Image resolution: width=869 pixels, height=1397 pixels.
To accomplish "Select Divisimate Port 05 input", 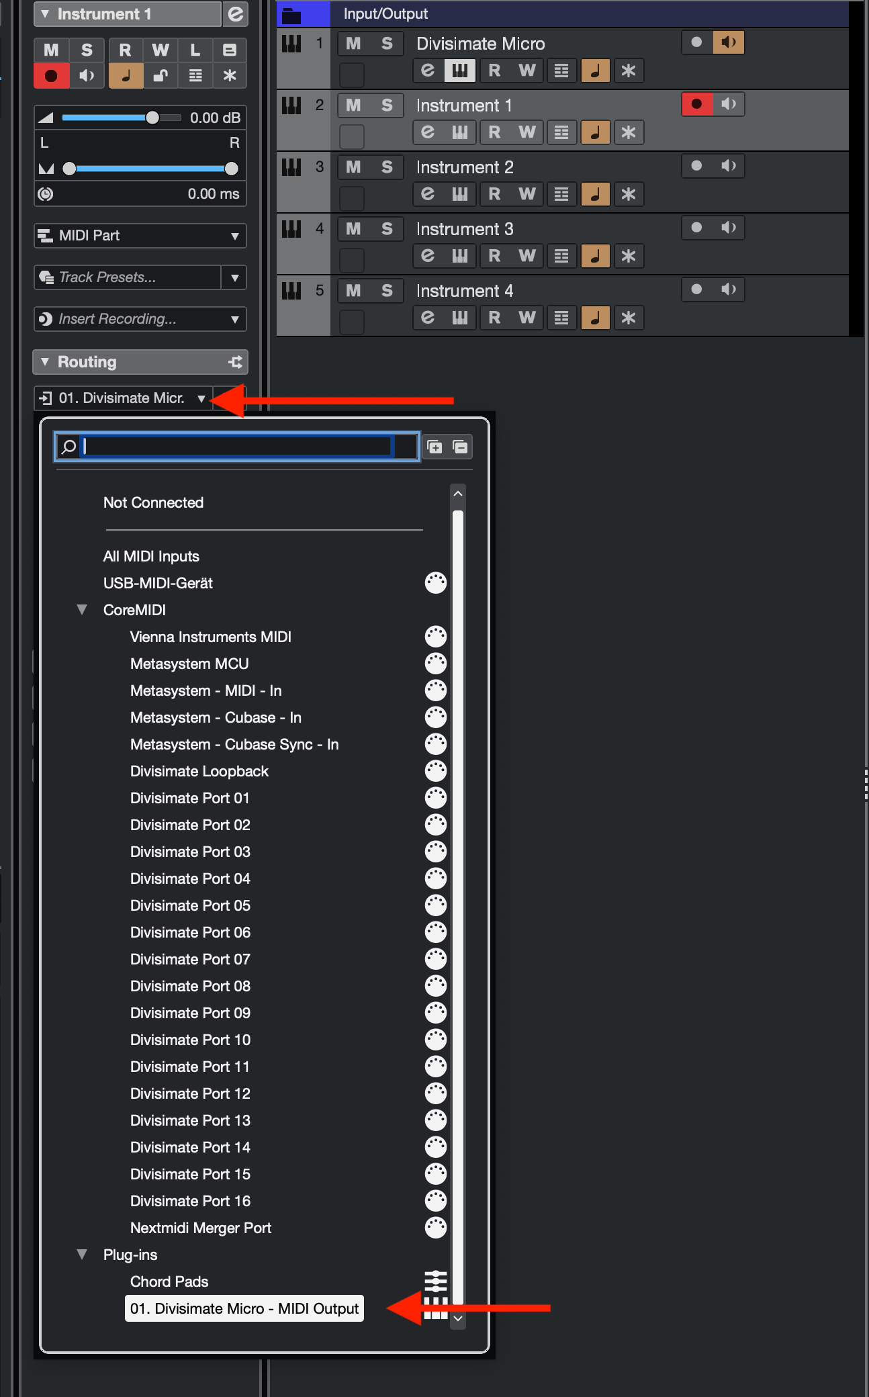I will pyautogui.click(x=190, y=905).
